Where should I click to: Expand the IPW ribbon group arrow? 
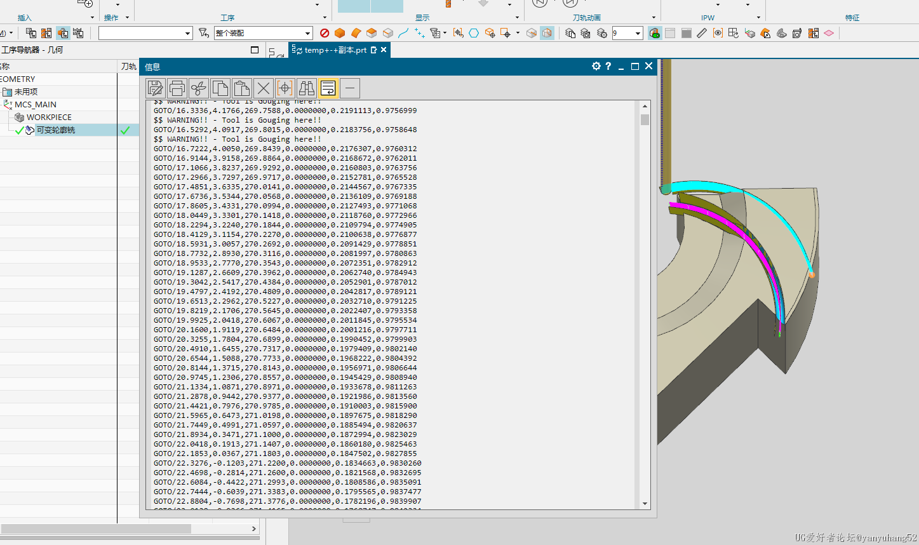click(x=758, y=18)
